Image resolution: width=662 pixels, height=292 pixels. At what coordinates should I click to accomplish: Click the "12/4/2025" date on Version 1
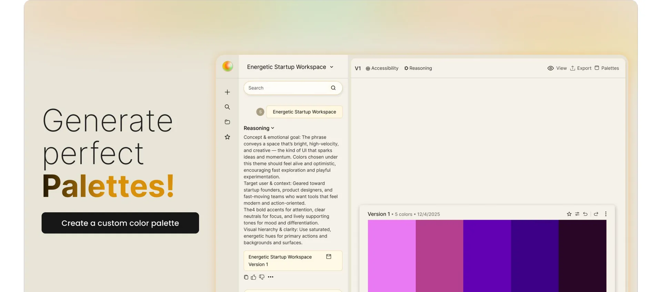click(429, 214)
